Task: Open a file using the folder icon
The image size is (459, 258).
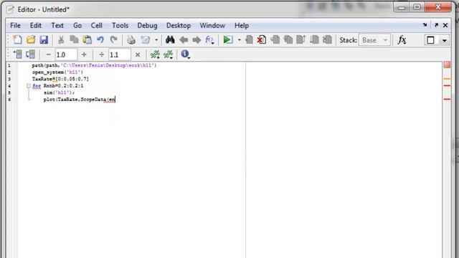Action: pyautogui.click(x=31, y=40)
